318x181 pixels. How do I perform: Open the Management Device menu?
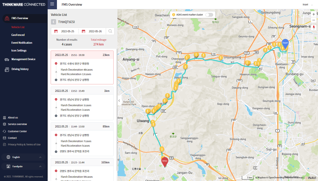click(23, 59)
